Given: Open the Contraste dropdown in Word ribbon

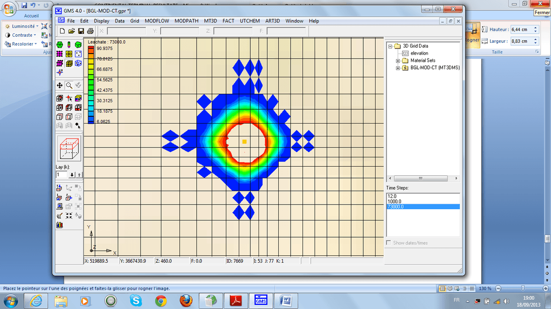Looking at the screenshot, I should pos(21,35).
